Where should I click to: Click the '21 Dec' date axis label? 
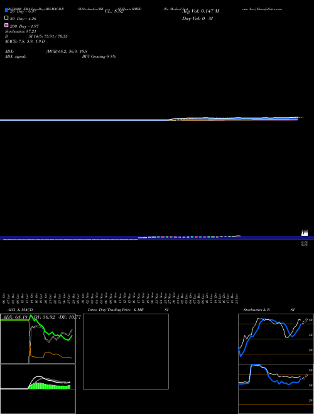(x=237, y=299)
